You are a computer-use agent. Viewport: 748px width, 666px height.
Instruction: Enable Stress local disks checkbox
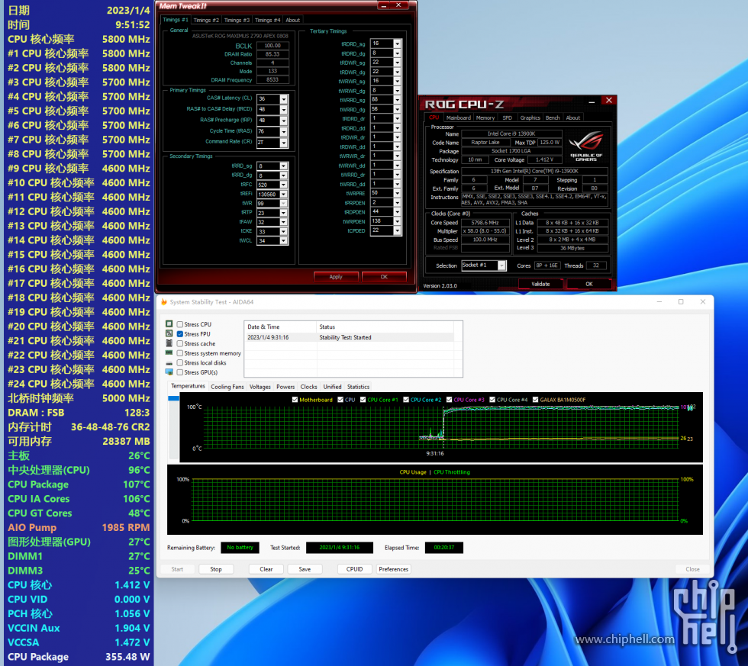point(180,363)
